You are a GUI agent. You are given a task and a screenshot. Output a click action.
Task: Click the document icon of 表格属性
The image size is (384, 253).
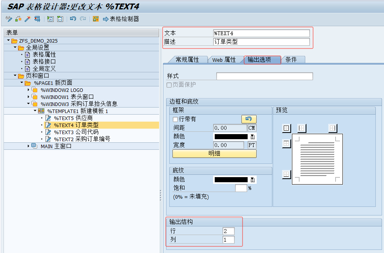click(x=28, y=55)
